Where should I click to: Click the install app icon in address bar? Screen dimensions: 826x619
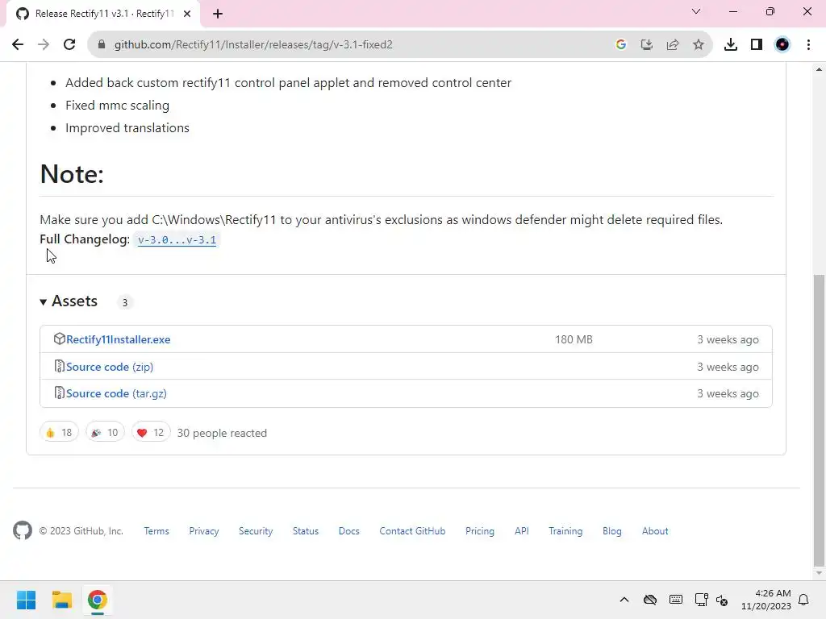pos(647,45)
